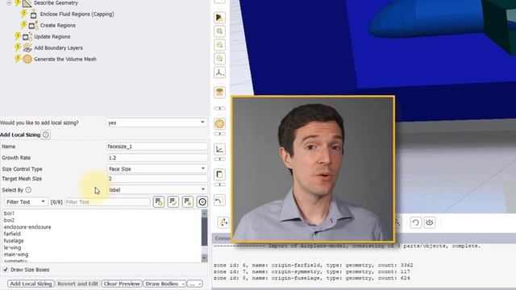Click the deselect-all list icon with x

[x=188, y=202]
